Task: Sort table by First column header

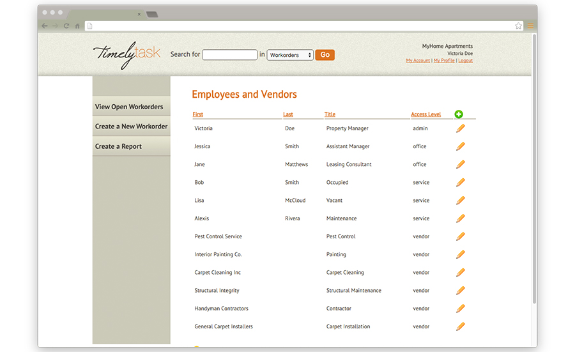Action: [198, 114]
